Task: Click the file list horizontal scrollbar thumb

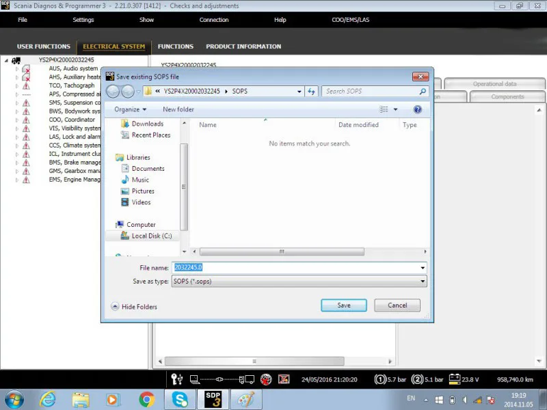Action: (x=282, y=251)
